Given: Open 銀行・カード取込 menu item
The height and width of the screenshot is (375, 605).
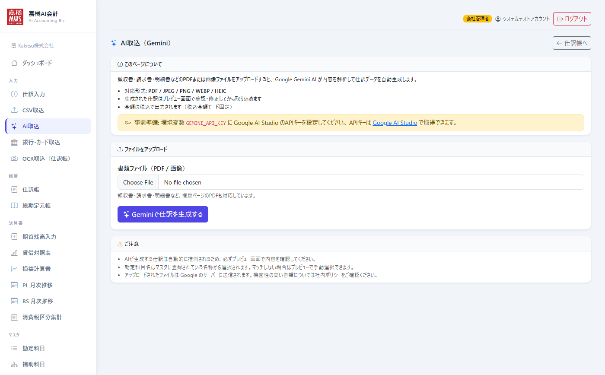Looking at the screenshot, I should (x=48, y=142).
